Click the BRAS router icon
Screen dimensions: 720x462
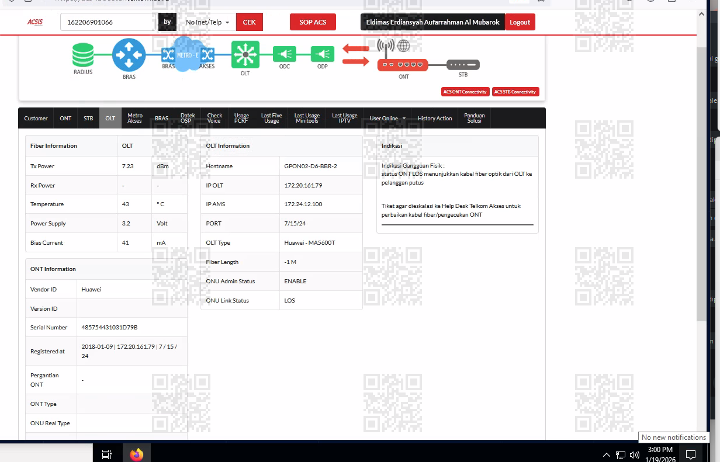point(129,55)
